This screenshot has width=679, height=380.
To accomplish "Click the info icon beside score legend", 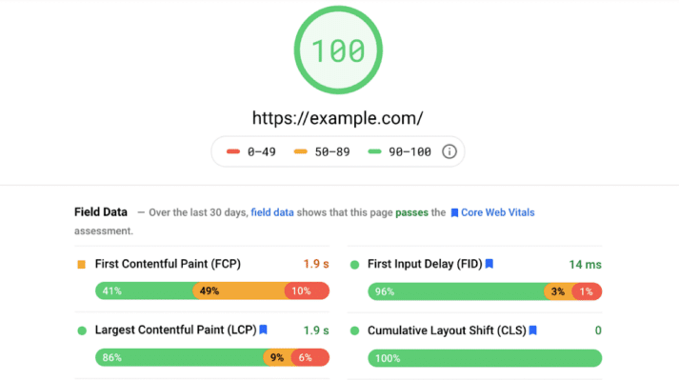I will 449,151.
